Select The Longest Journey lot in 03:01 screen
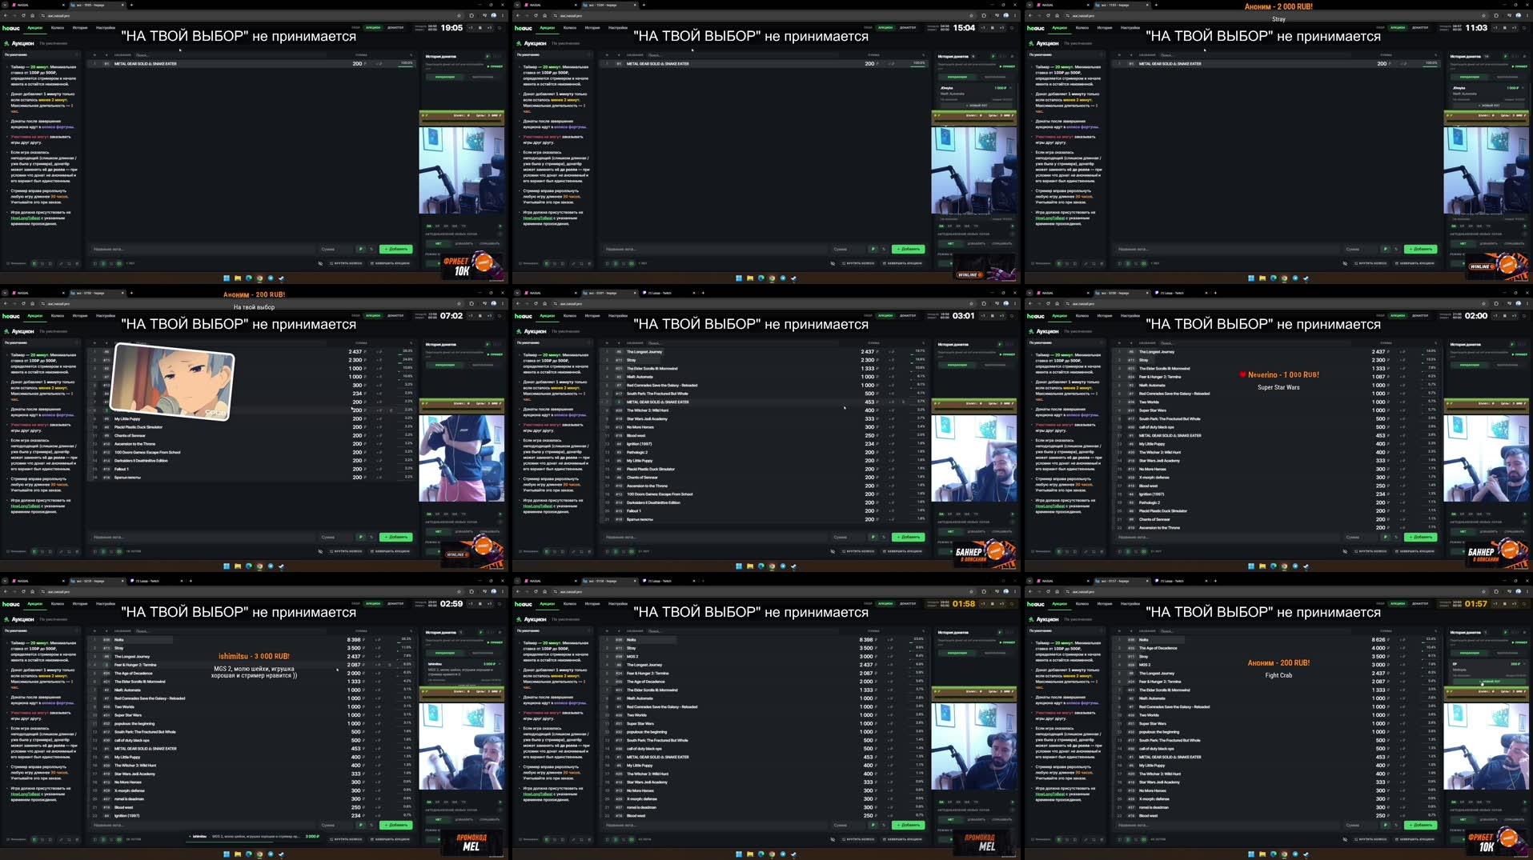 coord(764,351)
